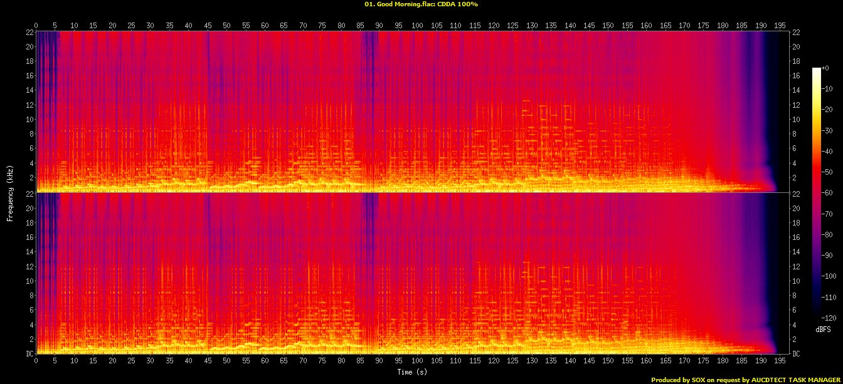Click the dBFS color scale bar

tap(816, 189)
